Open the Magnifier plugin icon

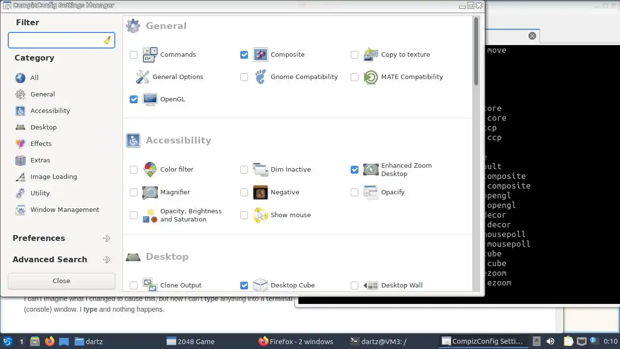(150, 192)
